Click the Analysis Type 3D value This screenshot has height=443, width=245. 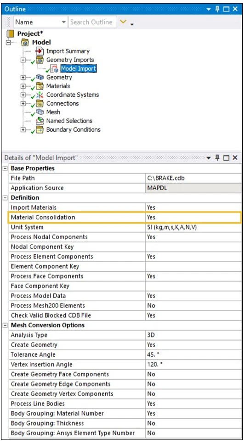[x=193, y=335]
